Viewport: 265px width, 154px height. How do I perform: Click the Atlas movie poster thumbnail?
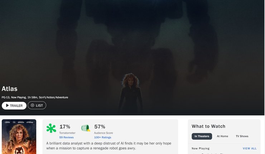[19, 137]
